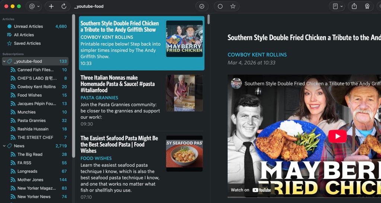Click the Jacques Pépin RSS icon
The width and height of the screenshot is (381, 203).
pos(13,104)
